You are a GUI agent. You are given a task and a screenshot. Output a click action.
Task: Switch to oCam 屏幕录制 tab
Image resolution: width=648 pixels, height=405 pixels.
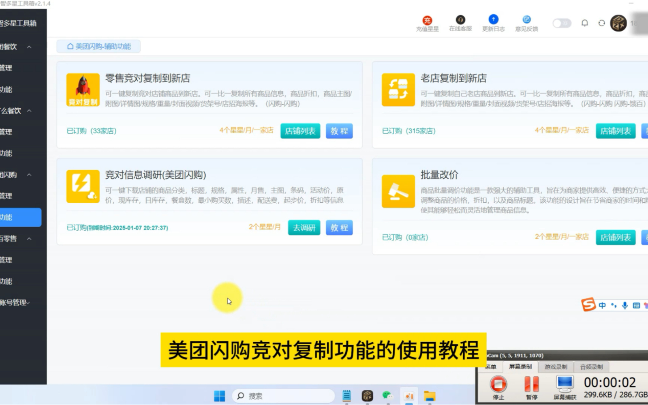click(520, 366)
